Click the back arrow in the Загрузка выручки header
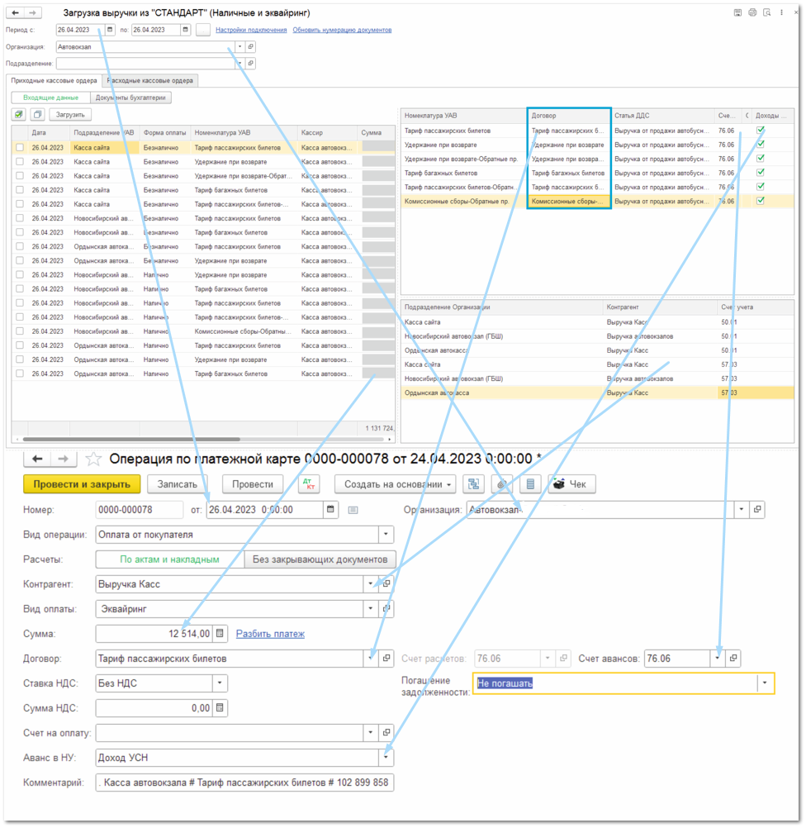This screenshot has height=828, width=806. (16, 13)
